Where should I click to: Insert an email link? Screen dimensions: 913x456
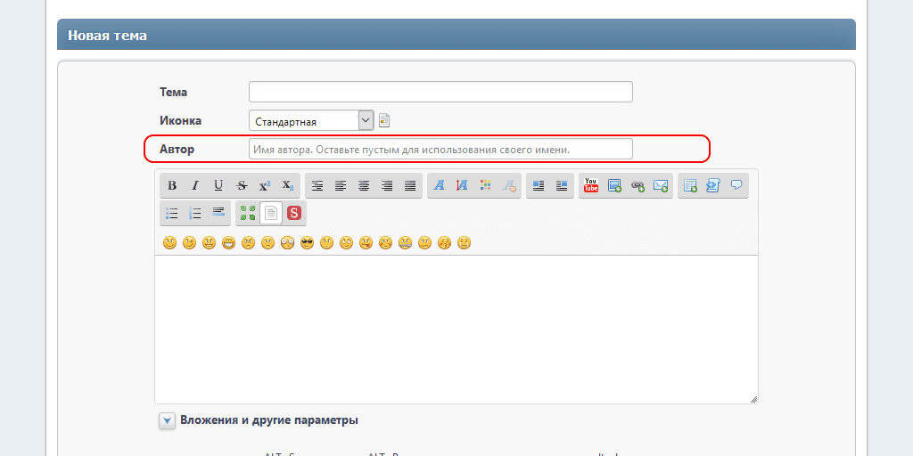click(661, 186)
